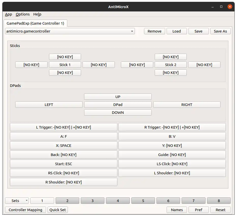Open the antimicro.gamecontroller profile dropdown
Screen dimensions: 237x217
tap(70, 31)
